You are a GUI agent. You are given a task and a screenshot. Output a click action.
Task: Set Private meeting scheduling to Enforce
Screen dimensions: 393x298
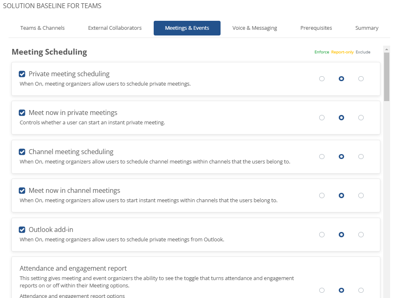tap(322, 79)
